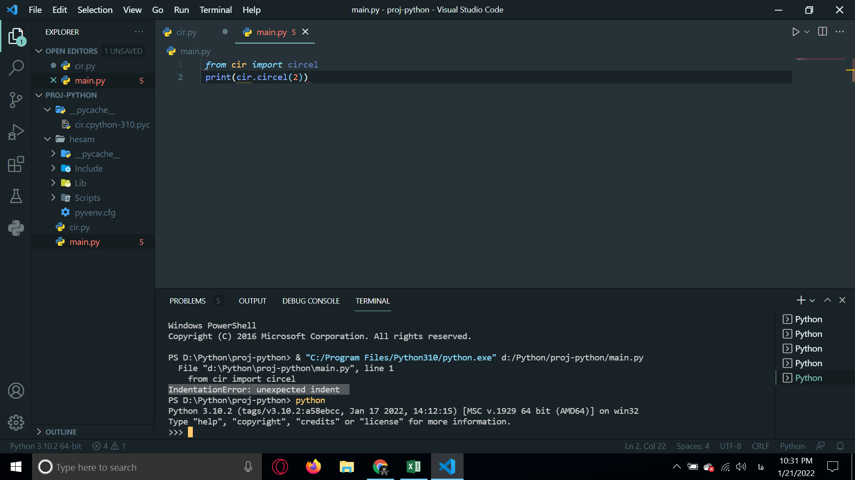Collapse the hesam folder
Image resolution: width=855 pixels, height=480 pixels.
[x=47, y=139]
